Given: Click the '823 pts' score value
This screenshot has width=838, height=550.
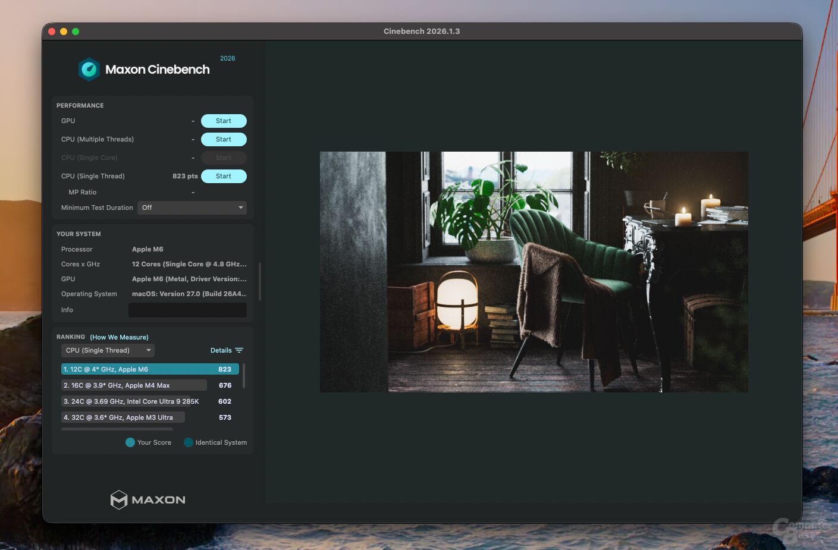Looking at the screenshot, I should pyautogui.click(x=185, y=176).
